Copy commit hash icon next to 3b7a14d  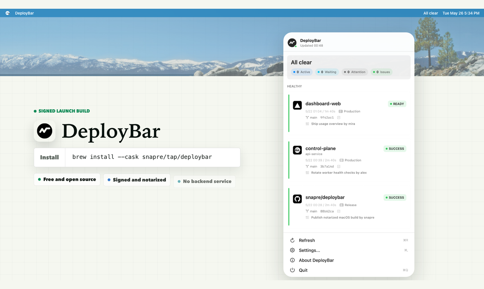338,167
